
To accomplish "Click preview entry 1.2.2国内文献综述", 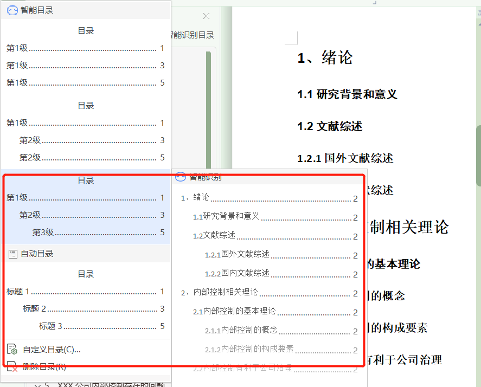I will pos(281,274).
